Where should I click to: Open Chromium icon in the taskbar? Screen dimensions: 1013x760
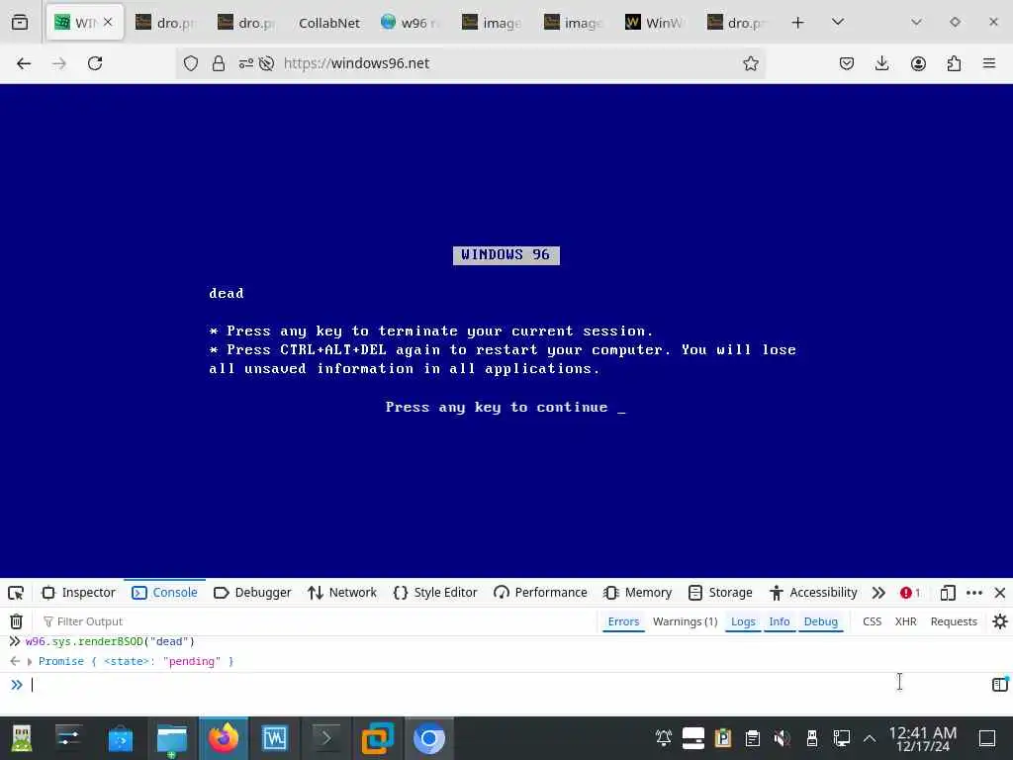coord(429,738)
